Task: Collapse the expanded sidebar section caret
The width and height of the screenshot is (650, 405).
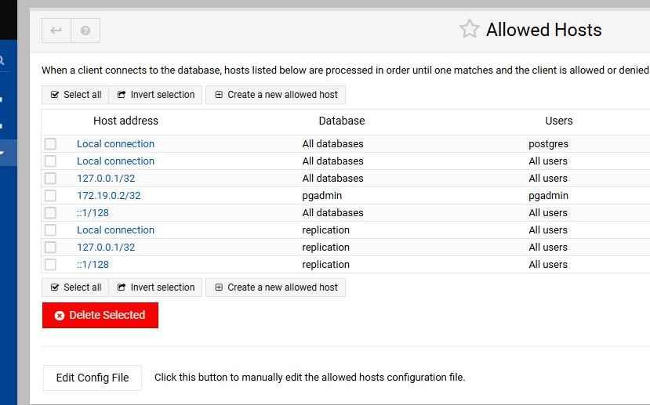Action: pos(2,152)
